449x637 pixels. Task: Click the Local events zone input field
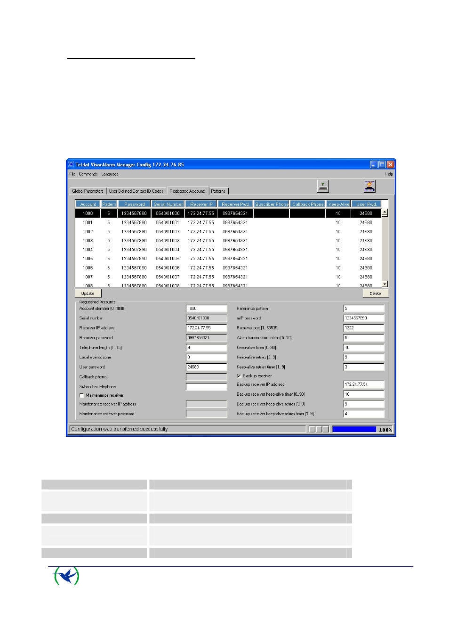pyautogui.click(x=207, y=358)
